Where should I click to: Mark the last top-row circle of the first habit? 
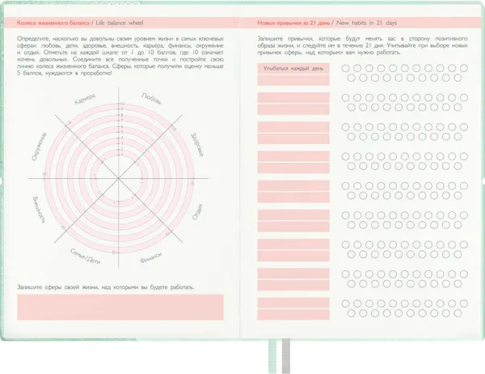464,68
